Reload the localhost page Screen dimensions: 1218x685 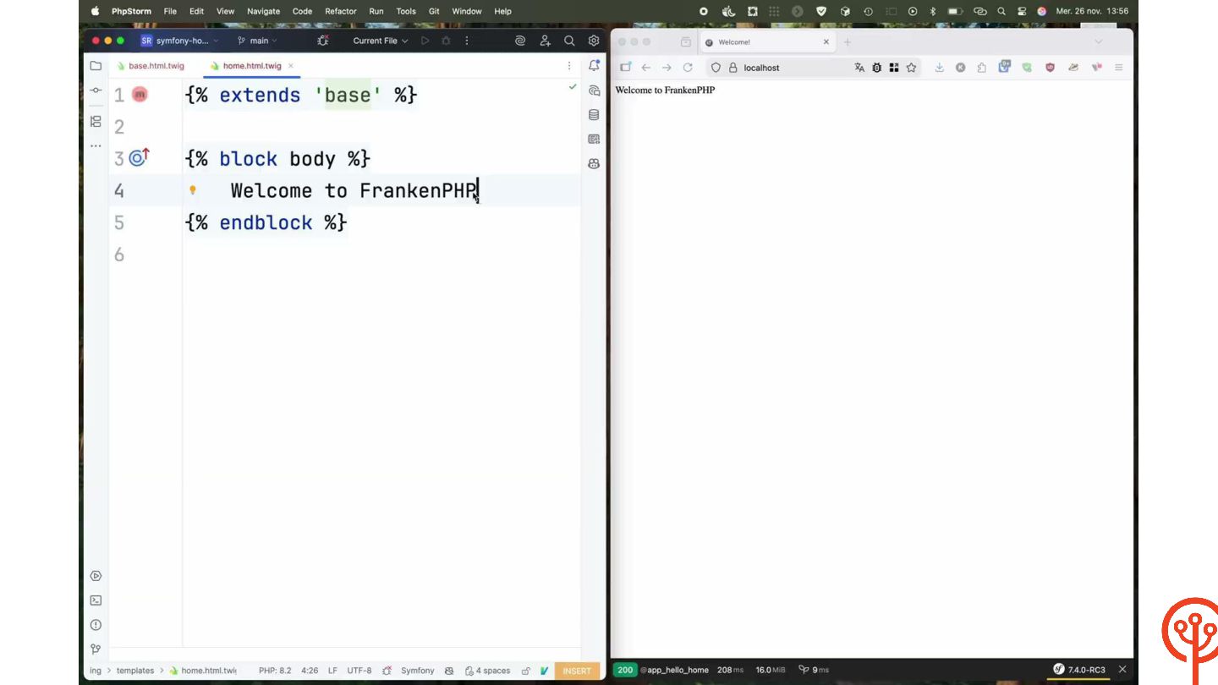click(x=688, y=68)
